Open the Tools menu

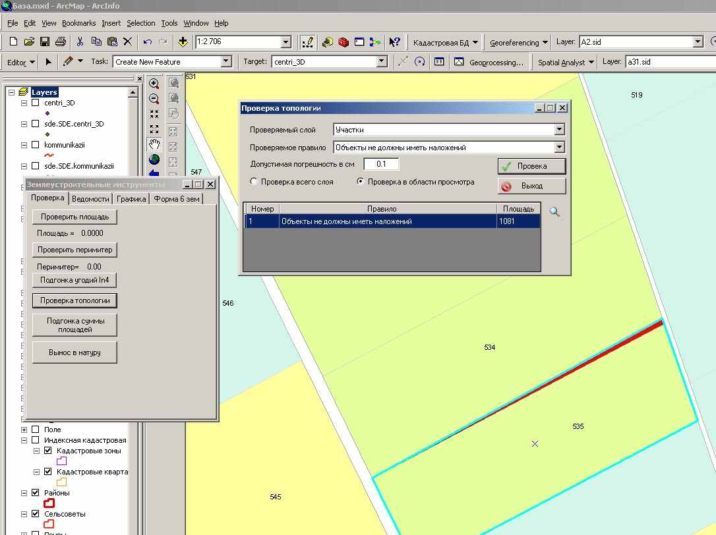pyautogui.click(x=169, y=23)
